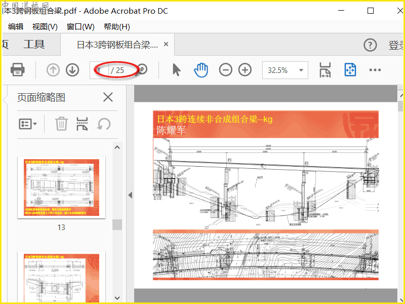Click the slide title 日本3跨连续非合成组合梁--kg
This screenshot has height=304, width=405.
coord(215,119)
